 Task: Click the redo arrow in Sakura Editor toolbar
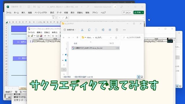coord(49,36)
